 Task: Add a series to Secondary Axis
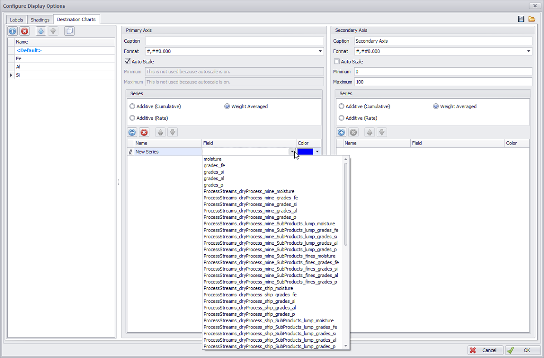pos(341,132)
